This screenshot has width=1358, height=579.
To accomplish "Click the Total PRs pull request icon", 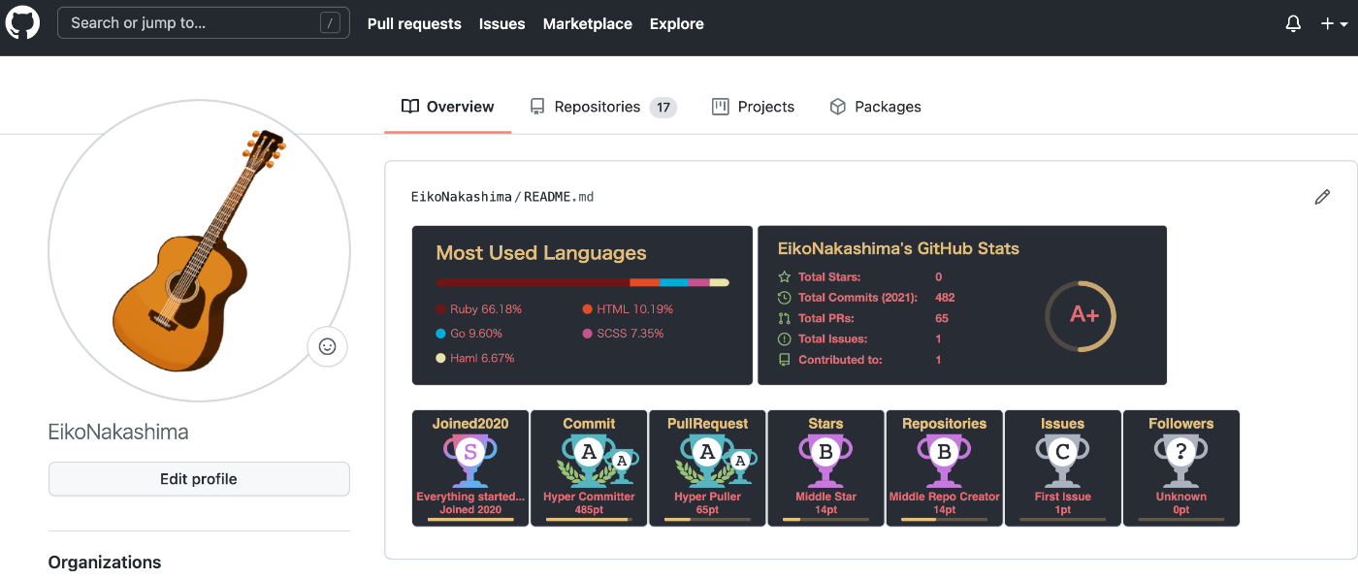I will pyautogui.click(x=785, y=318).
